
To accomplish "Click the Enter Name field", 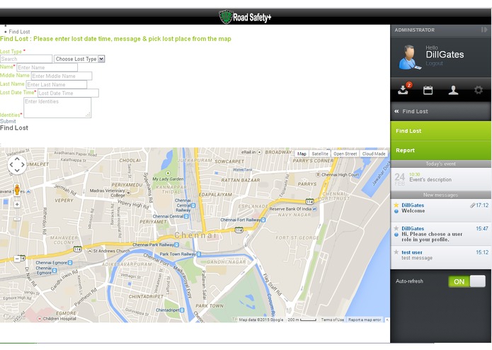I will click(47, 67).
